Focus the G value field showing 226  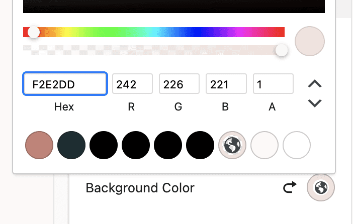(179, 84)
